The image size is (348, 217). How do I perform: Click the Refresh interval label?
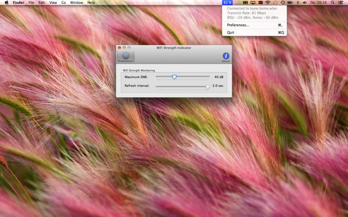tap(137, 85)
